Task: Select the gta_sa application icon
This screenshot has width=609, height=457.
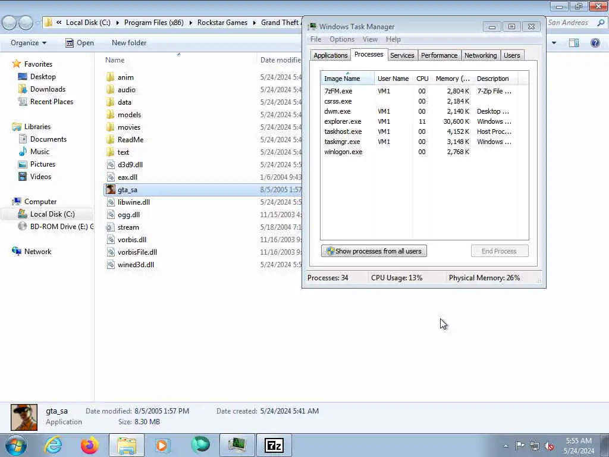Action: click(111, 190)
